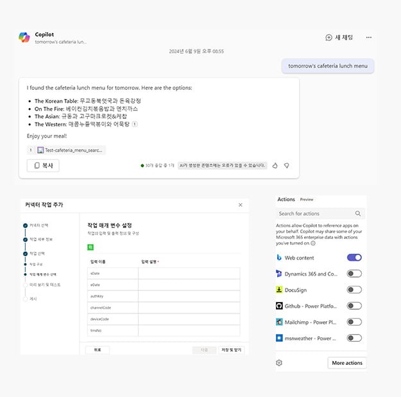
Task: Click the 커넥터 선택 wizard step
Action: coord(35,225)
